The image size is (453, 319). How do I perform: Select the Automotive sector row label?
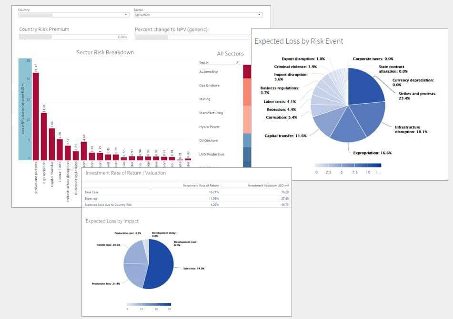[209, 71]
